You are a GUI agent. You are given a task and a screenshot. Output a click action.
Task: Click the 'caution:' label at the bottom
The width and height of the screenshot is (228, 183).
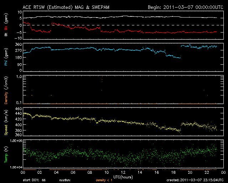65,180
